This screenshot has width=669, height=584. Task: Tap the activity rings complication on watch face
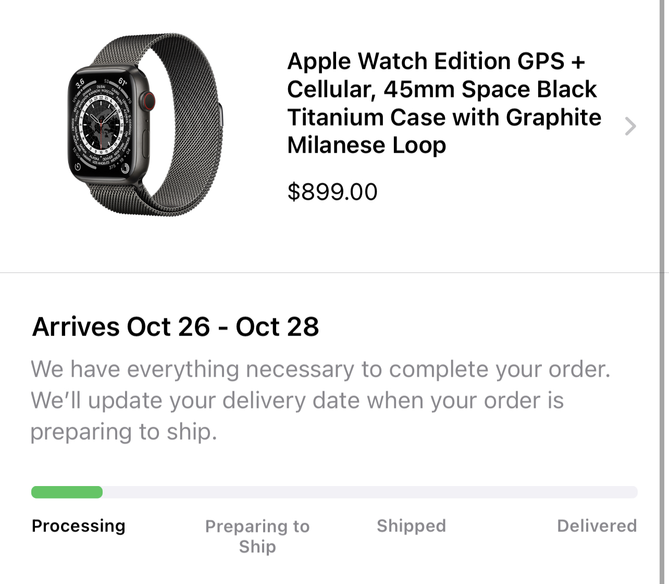(125, 168)
